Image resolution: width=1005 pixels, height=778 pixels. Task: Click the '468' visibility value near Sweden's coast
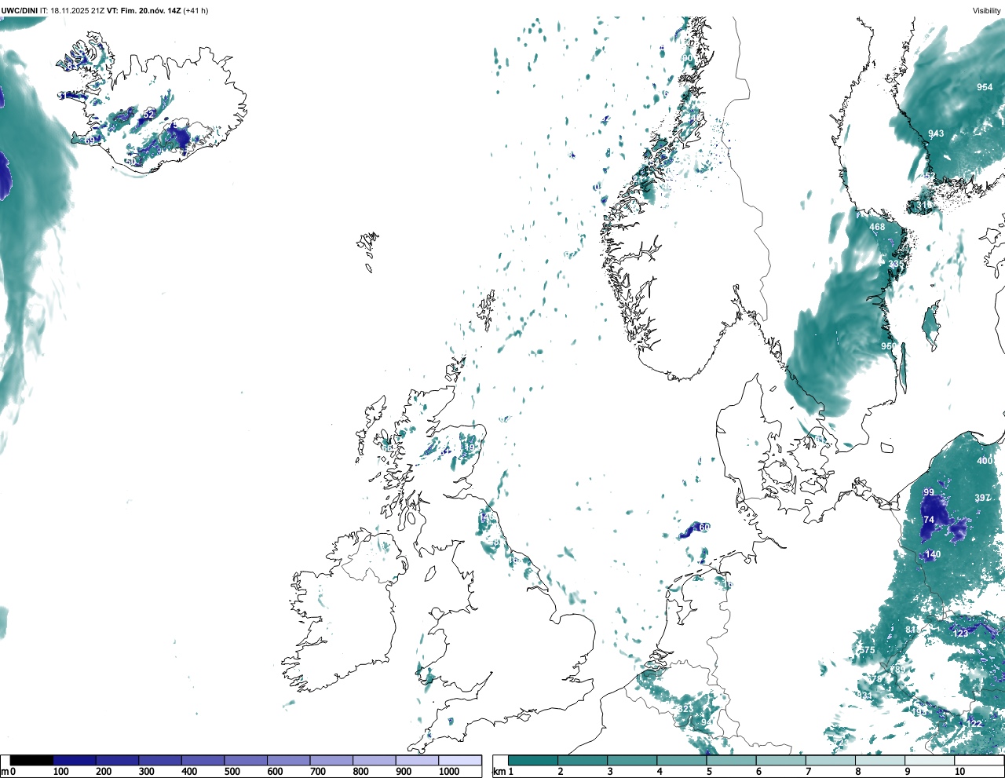click(x=877, y=227)
